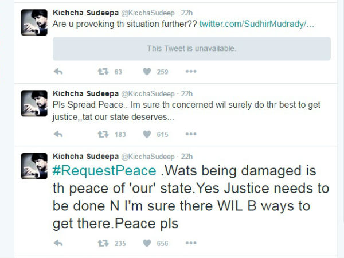Reply to the #RequestPeace tweet
The height and width of the screenshot is (258, 344).
(x=58, y=243)
